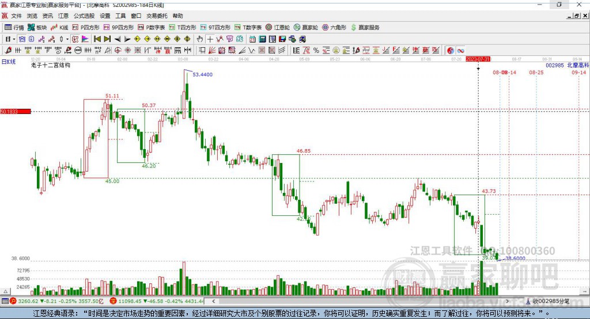590x319 pixels.
Task: Toggle the red-blue yin-yang icon
Action: coord(451,51)
